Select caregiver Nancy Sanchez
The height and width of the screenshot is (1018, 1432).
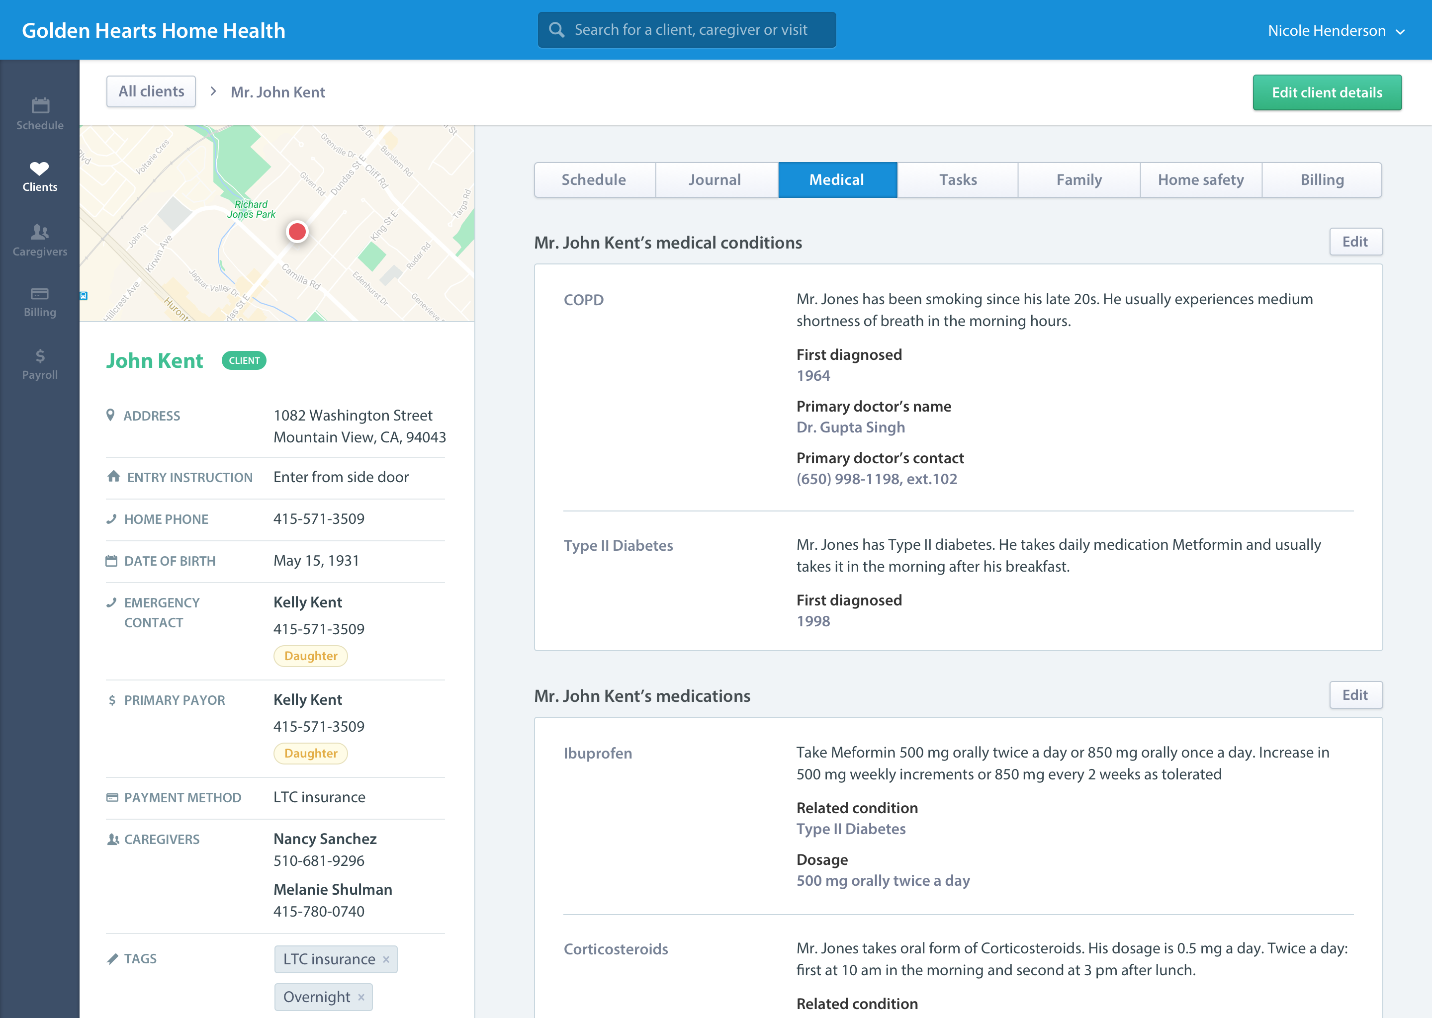325,839
